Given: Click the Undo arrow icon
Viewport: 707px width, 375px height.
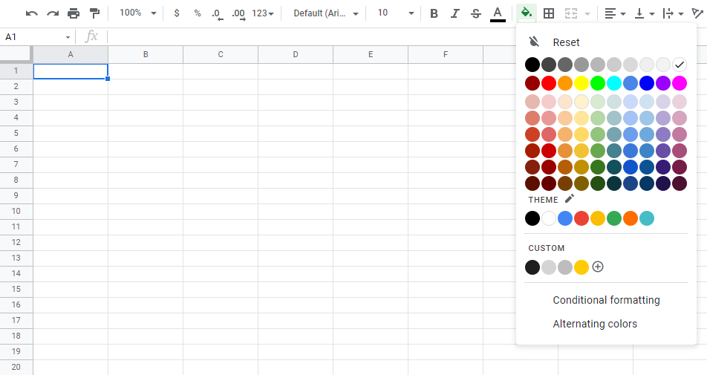Looking at the screenshot, I should click(31, 13).
